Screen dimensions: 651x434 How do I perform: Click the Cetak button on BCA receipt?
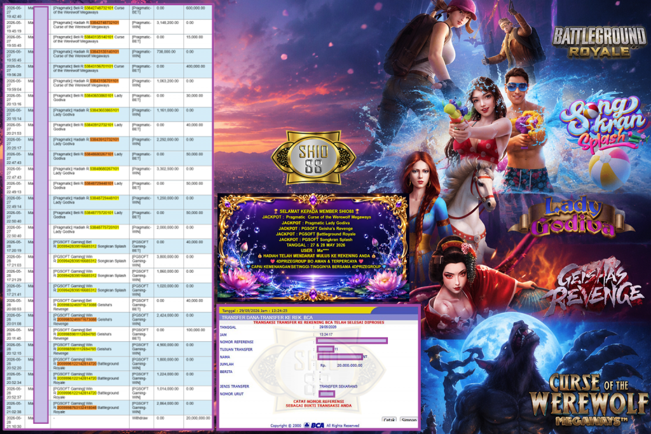(x=389, y=420)
